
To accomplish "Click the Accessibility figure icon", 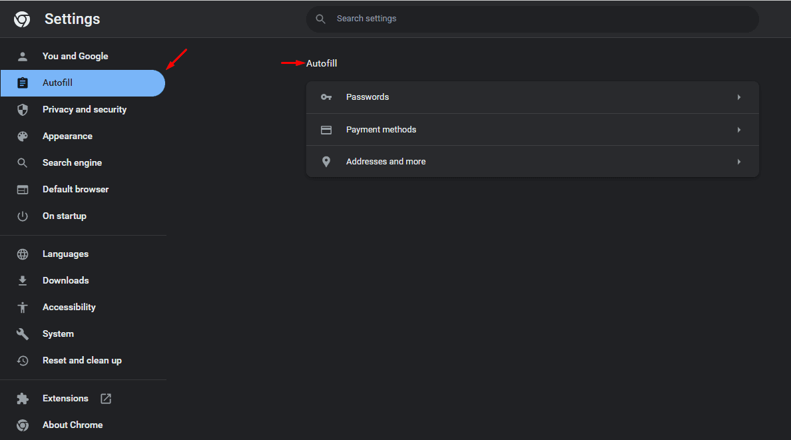I will [x=23, y=307].
